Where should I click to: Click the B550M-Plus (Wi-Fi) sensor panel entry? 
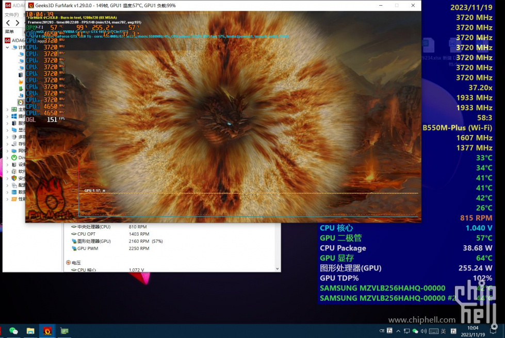pyautogui.click(x=457, y=128)
